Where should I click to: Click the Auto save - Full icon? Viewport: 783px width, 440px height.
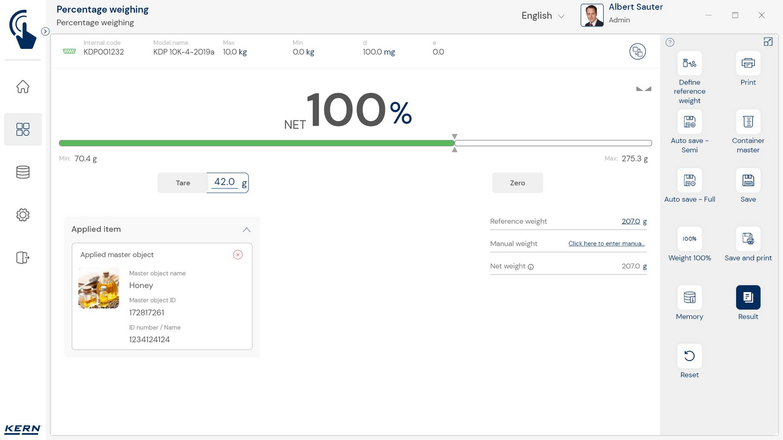coord(689,181)
